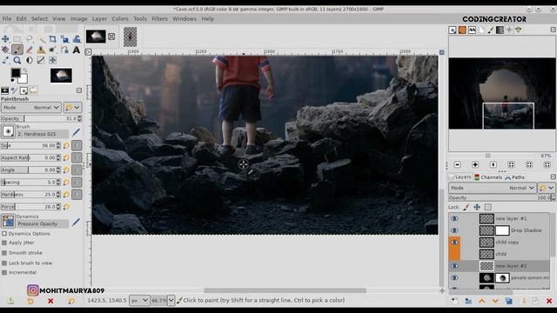The height and width of the screenshot is (313, 557).
Task: Enable Apply Jitter checkbox
Action: (4, 243)
